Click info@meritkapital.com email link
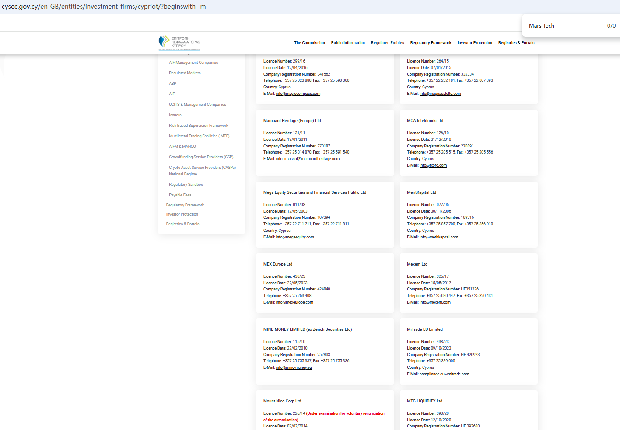This screenshot has width=620, height=430. 438,237
